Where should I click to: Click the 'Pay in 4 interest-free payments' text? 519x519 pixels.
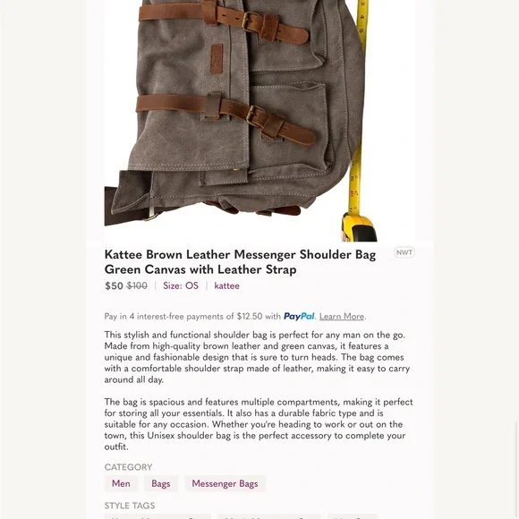pos(192,317)
